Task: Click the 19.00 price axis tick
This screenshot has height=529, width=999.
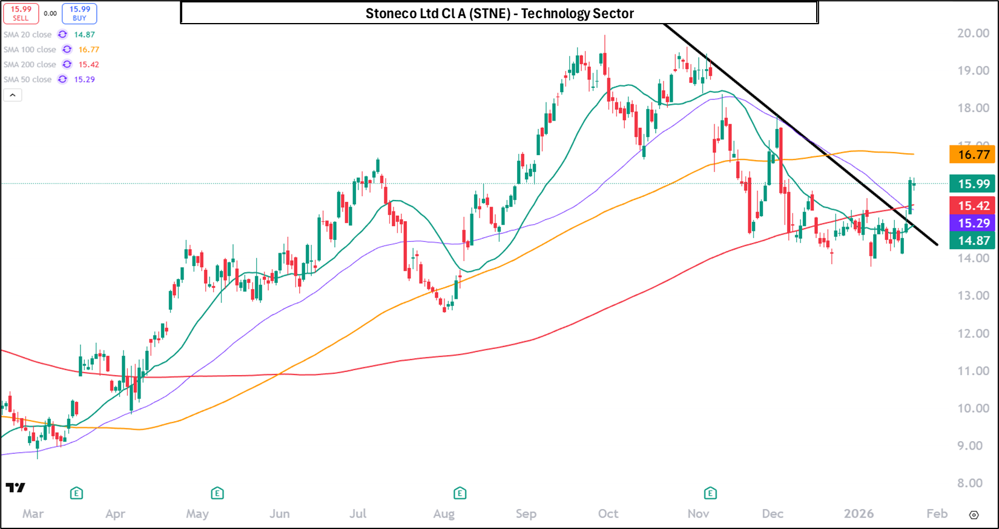Action: point(974,71)
